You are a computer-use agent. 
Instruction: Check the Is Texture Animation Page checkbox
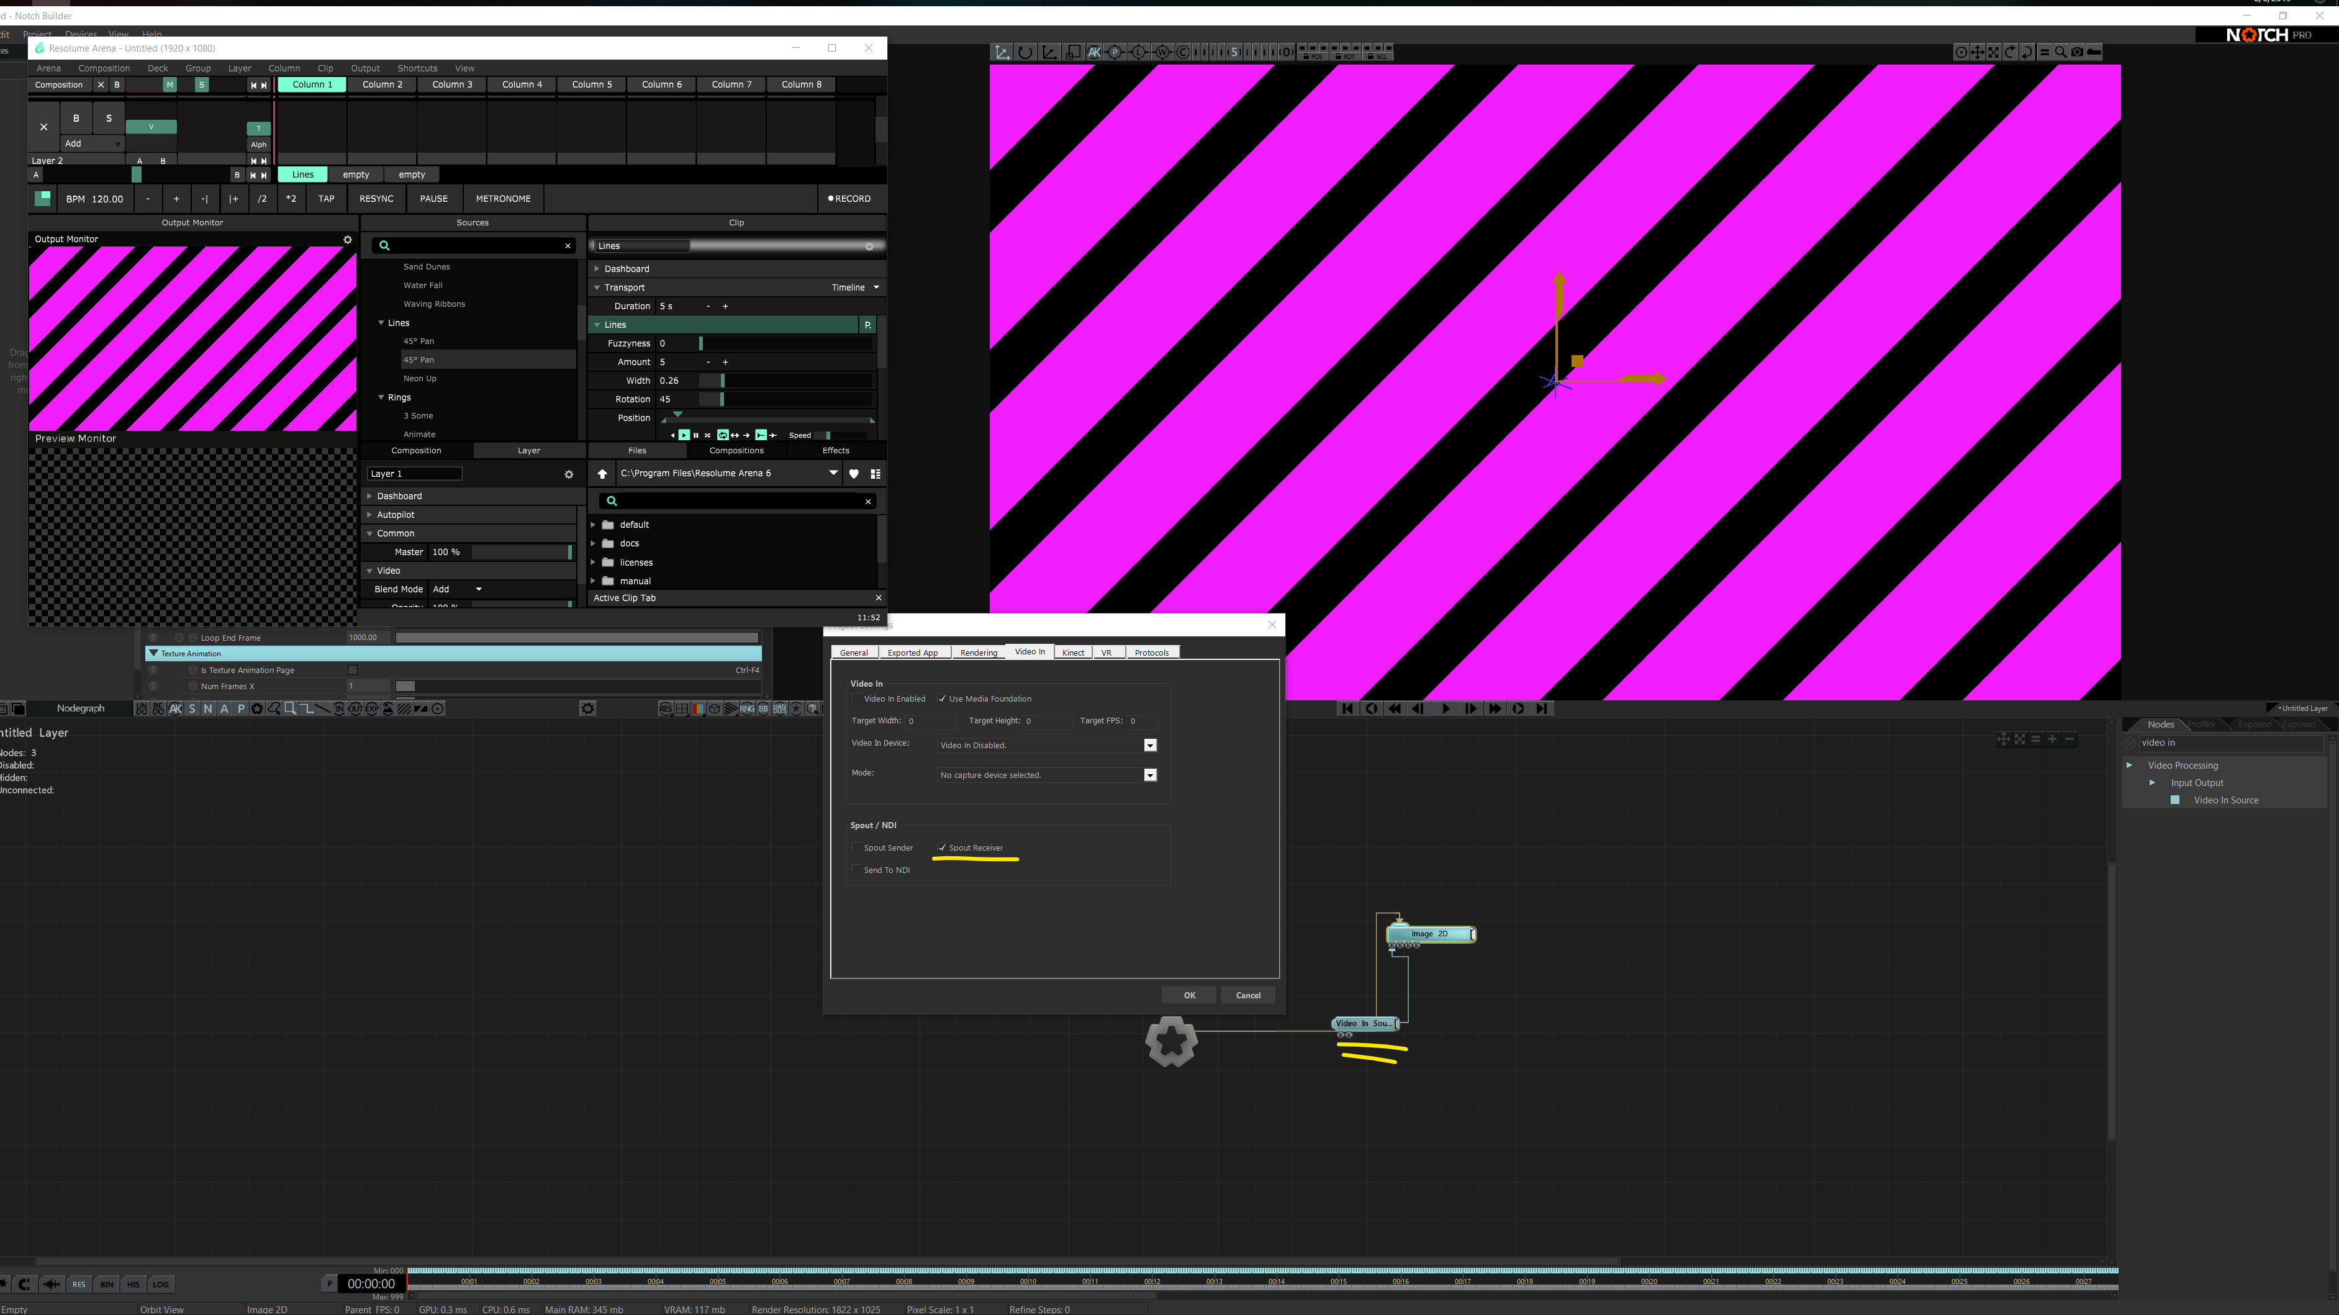coord(352,670)
